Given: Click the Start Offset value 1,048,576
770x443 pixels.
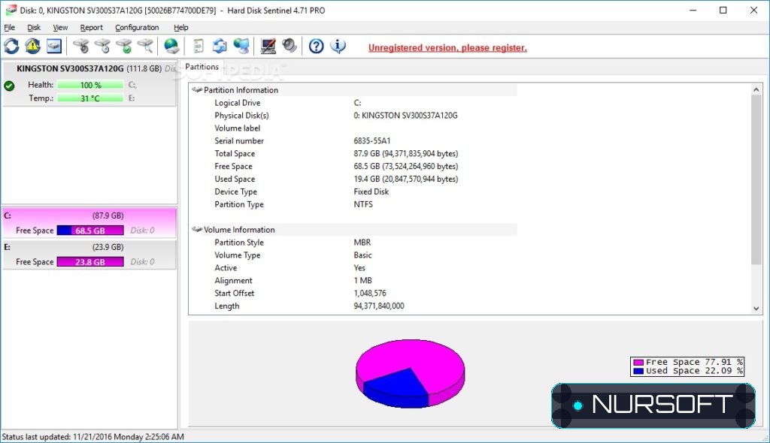Looking at the screenshot, I should click(x=370, y=294).
